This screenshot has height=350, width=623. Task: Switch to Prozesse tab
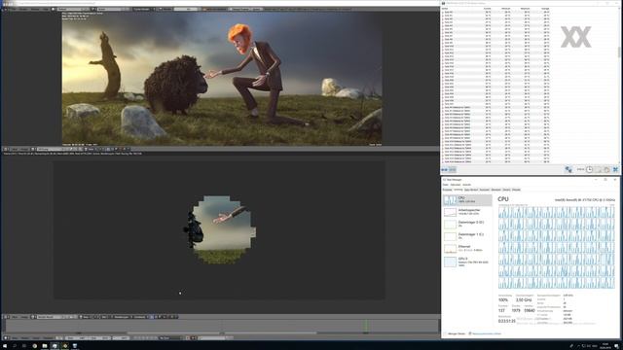448,190
